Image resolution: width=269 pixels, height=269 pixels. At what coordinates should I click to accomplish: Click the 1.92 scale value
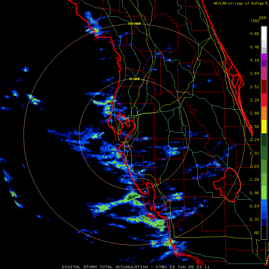254,153
